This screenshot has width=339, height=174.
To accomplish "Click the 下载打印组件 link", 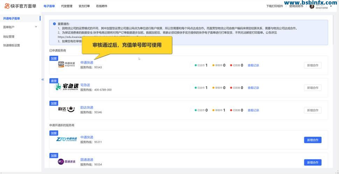I will pos(275,6).
